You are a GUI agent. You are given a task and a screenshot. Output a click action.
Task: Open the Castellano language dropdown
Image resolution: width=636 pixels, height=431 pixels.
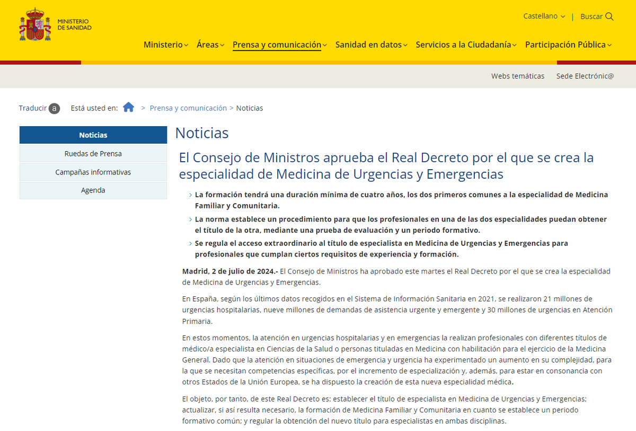[544, 16]
